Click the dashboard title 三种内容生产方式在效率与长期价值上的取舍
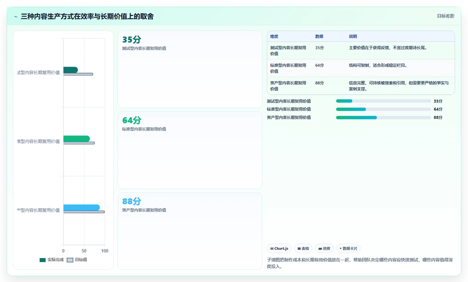Viewport: 468px width, 282px height. (x=87, y=16)
